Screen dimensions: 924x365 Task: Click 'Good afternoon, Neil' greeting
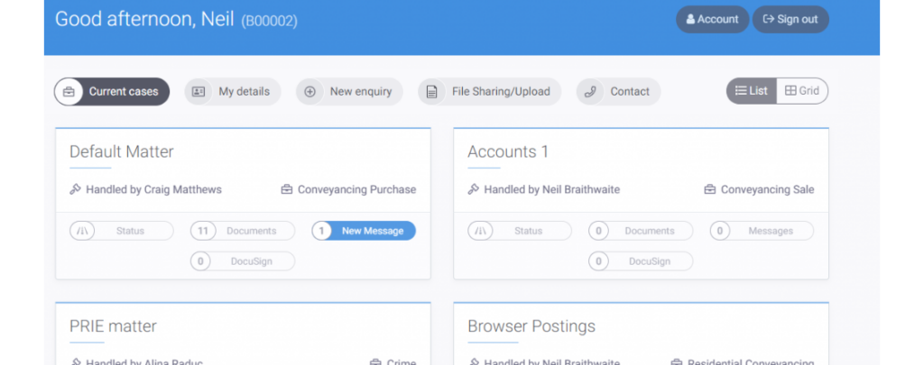point(144,19)
